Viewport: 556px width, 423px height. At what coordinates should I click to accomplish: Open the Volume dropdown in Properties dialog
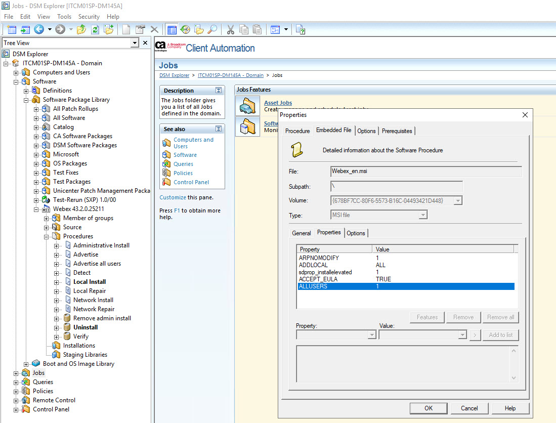point(458,201)
